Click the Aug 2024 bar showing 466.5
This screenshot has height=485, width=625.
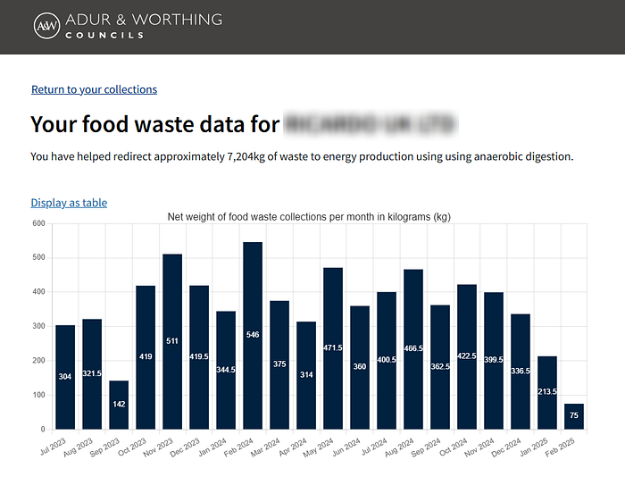tap(413, 349)
